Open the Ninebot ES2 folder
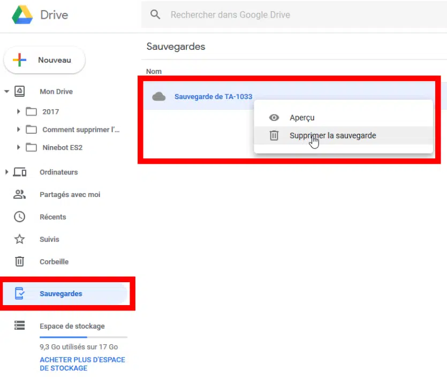Image resolution: width=447 pixels, height=379 pixels. click(x=63, y=148)
